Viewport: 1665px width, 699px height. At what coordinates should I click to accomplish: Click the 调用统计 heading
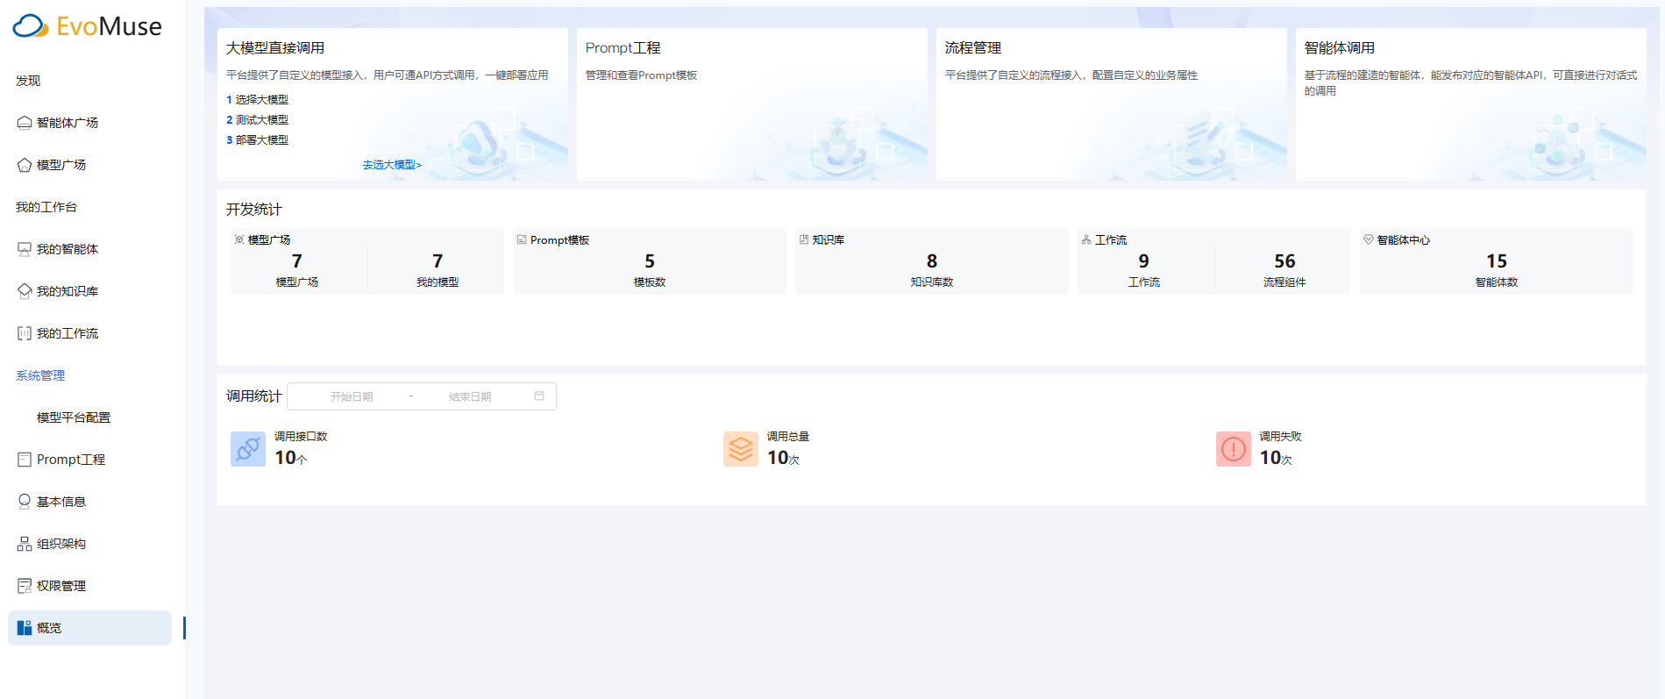click(254, 396)
